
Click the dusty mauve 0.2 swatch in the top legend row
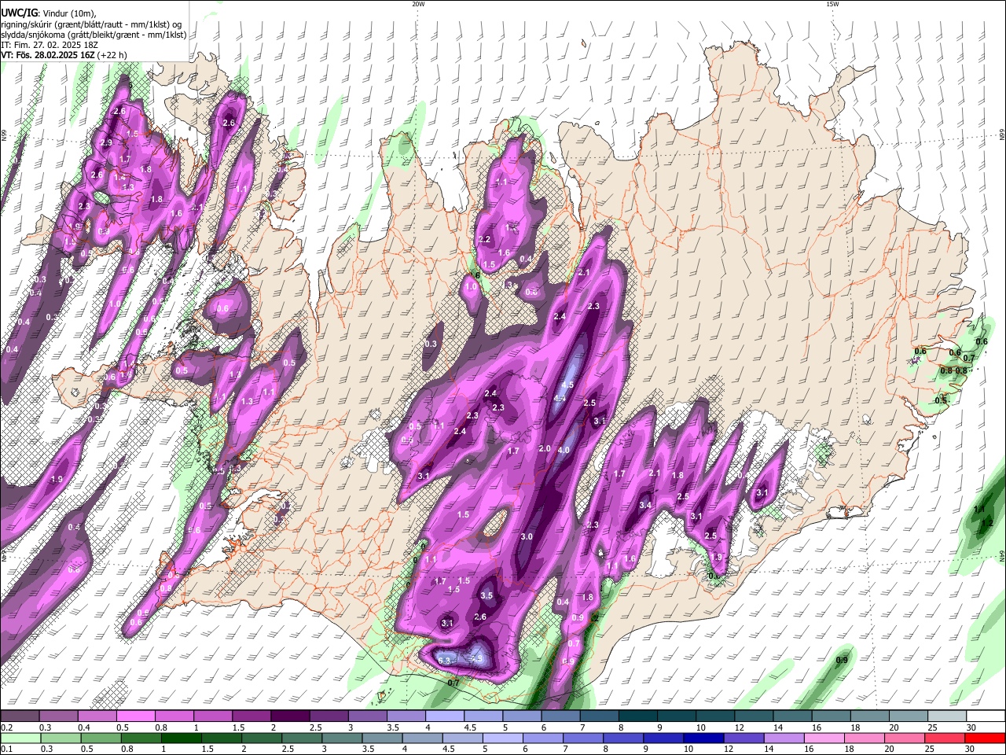point(20,716)
